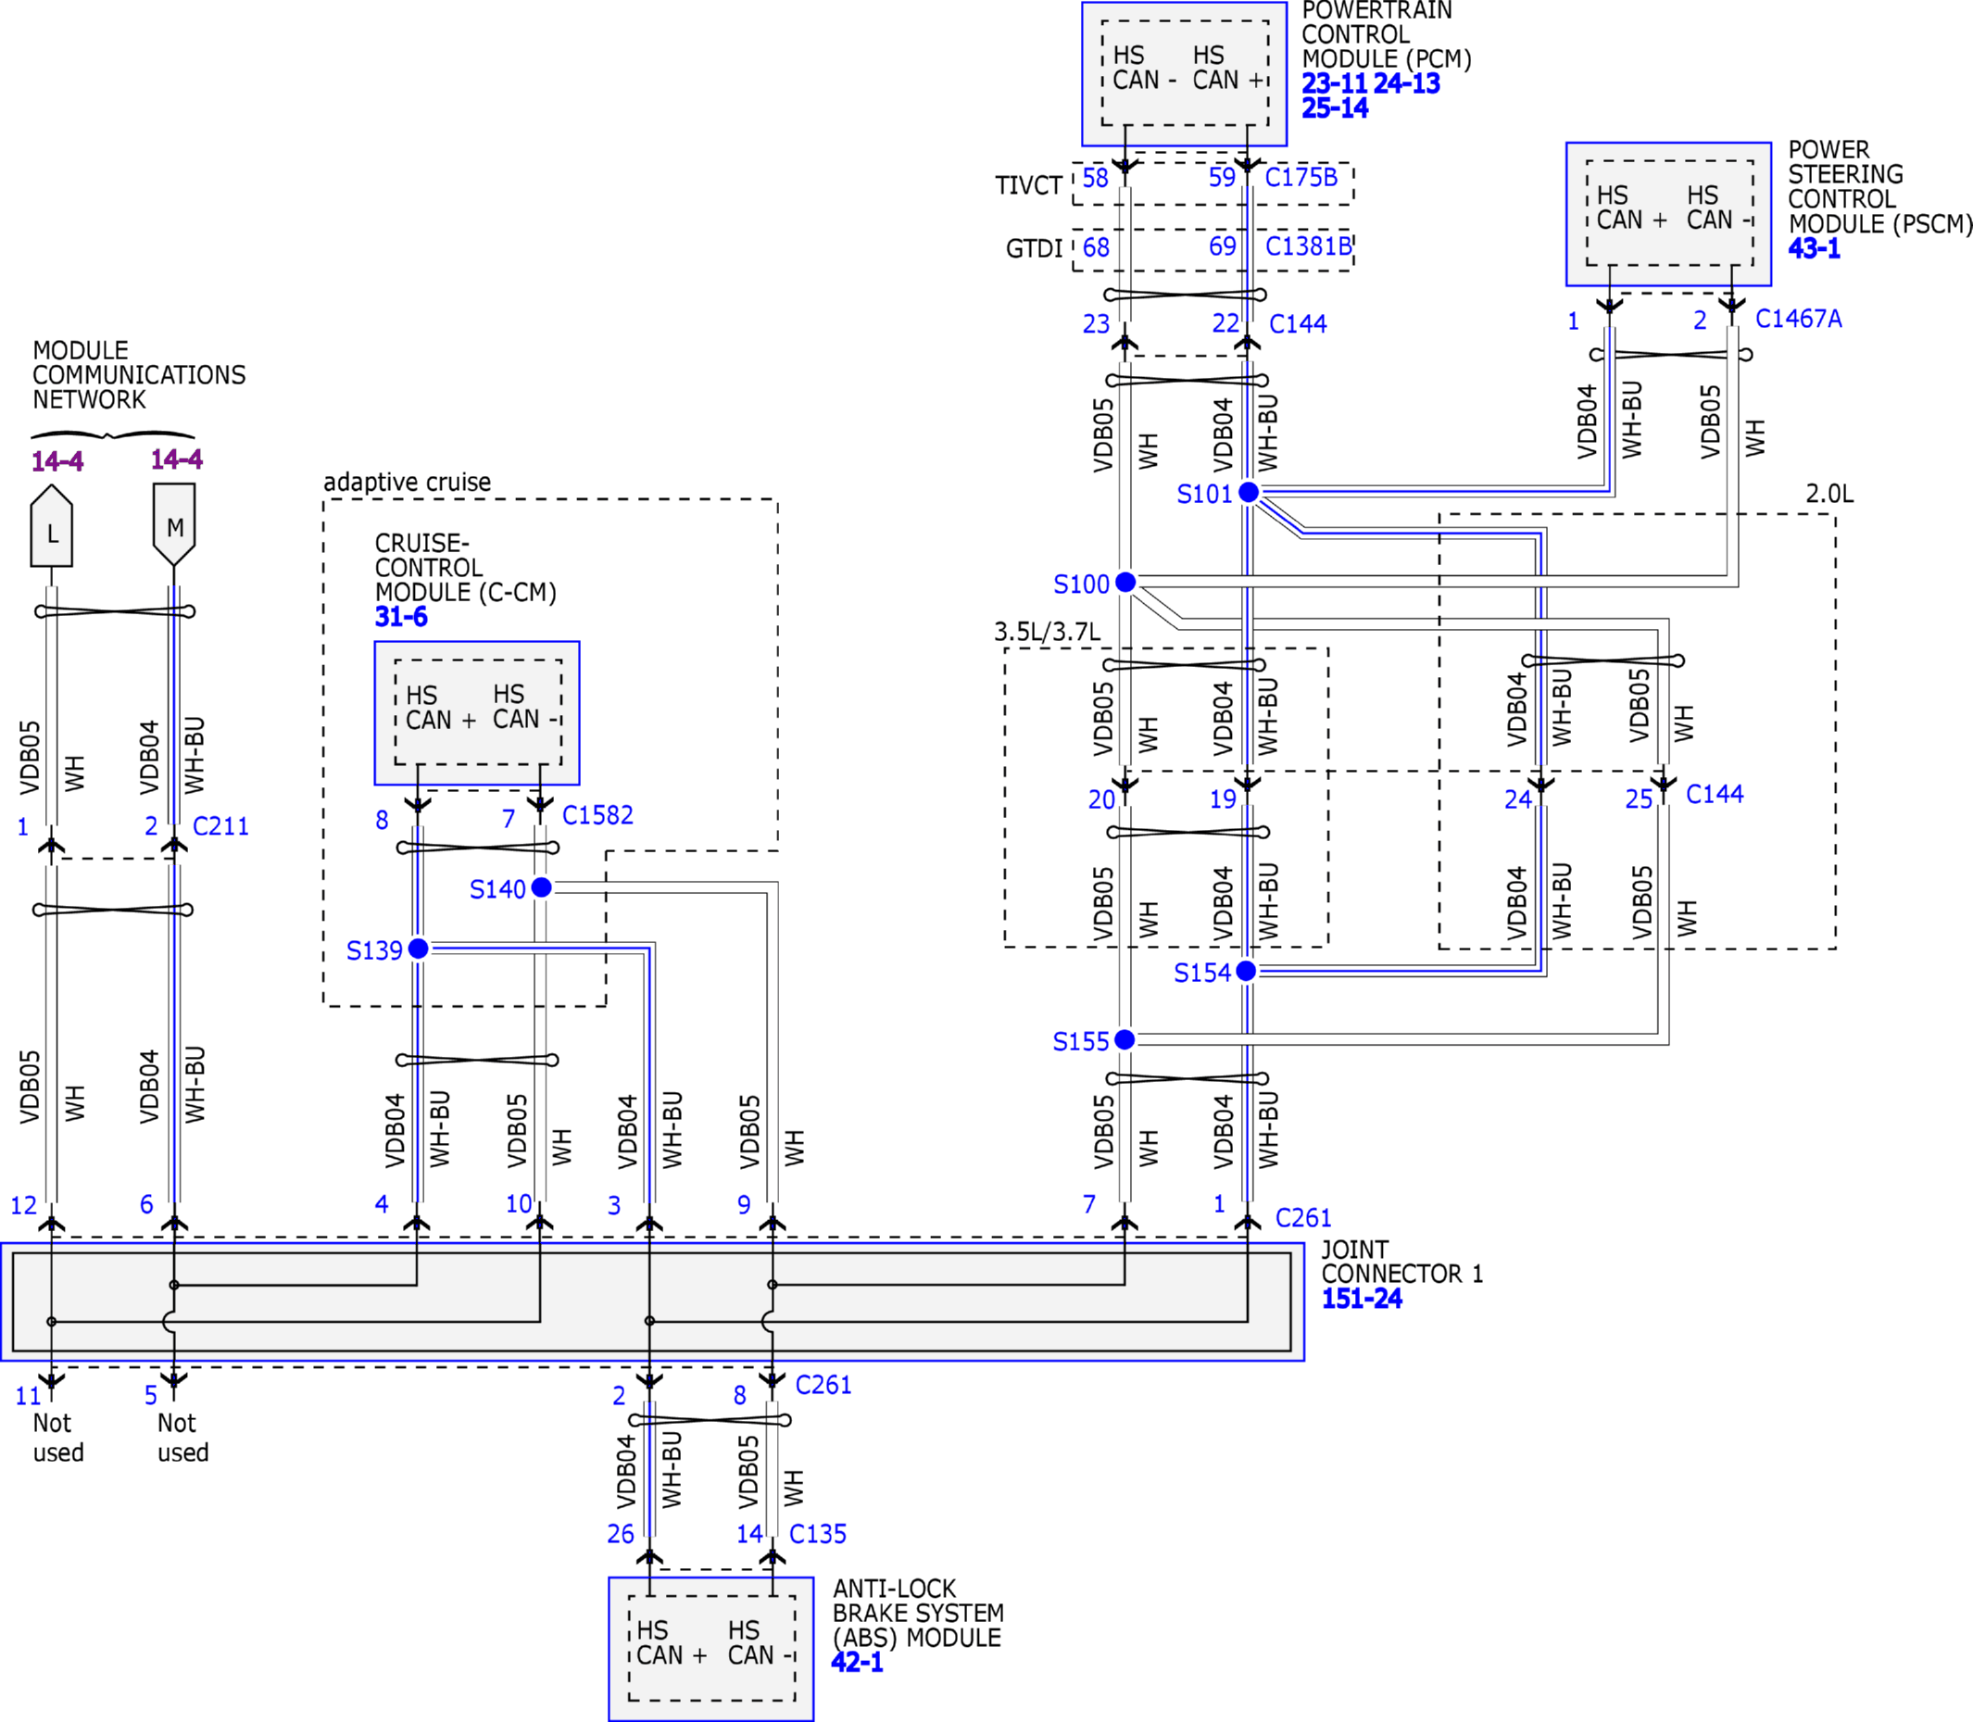Click 'JOINT CONNECTOR 1' title text
Image resolution: width=1973 pixels, height=1722 pixels.
(1402, 1262)
